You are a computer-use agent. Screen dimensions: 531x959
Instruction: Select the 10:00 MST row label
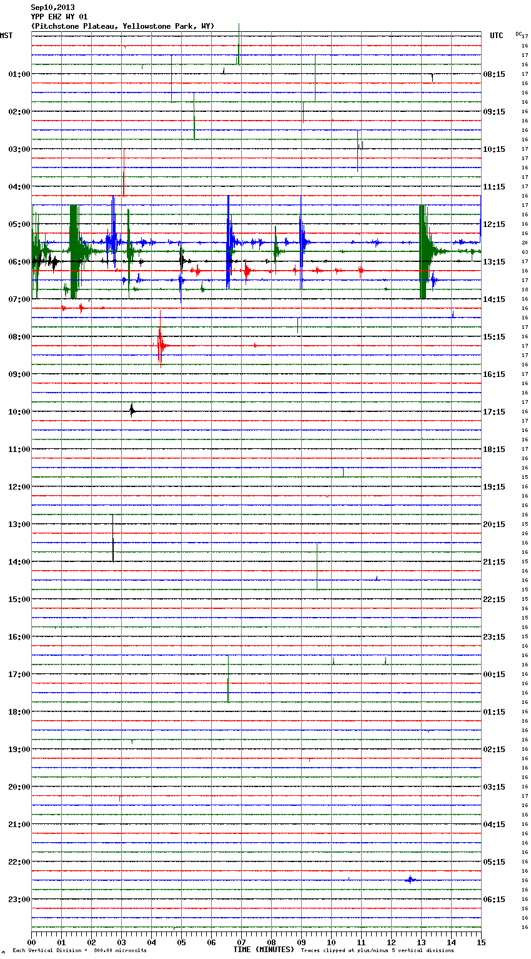(19, 411)
